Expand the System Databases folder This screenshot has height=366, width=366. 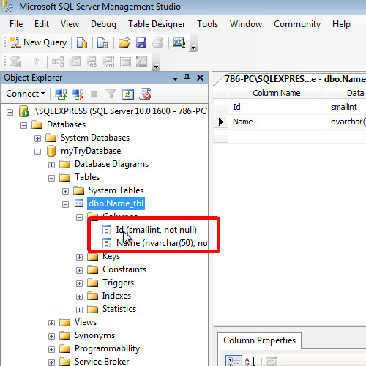pos(37,139)
